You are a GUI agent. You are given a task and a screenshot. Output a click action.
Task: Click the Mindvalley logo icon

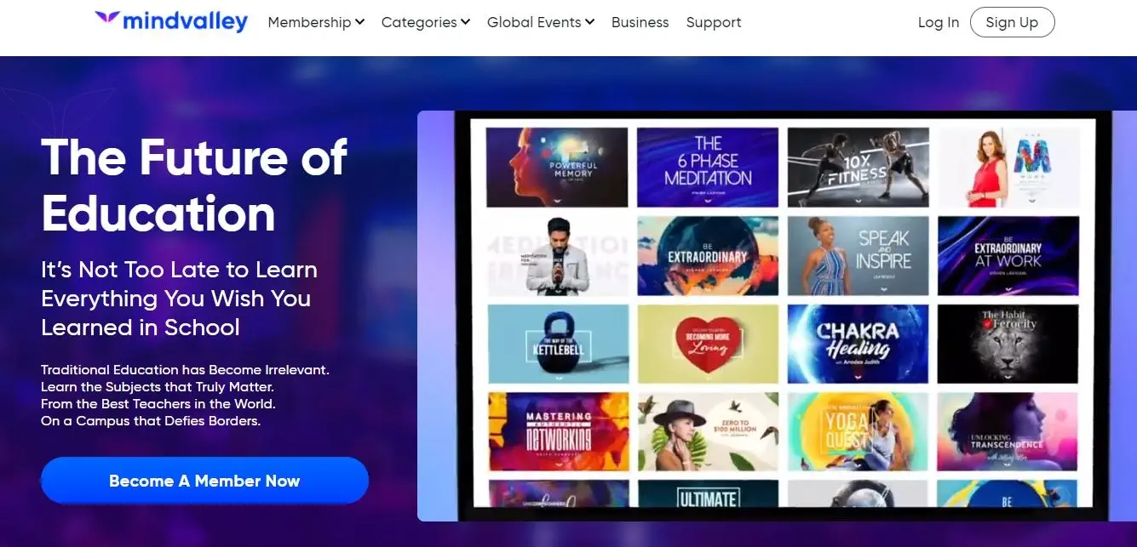[107, 18]
